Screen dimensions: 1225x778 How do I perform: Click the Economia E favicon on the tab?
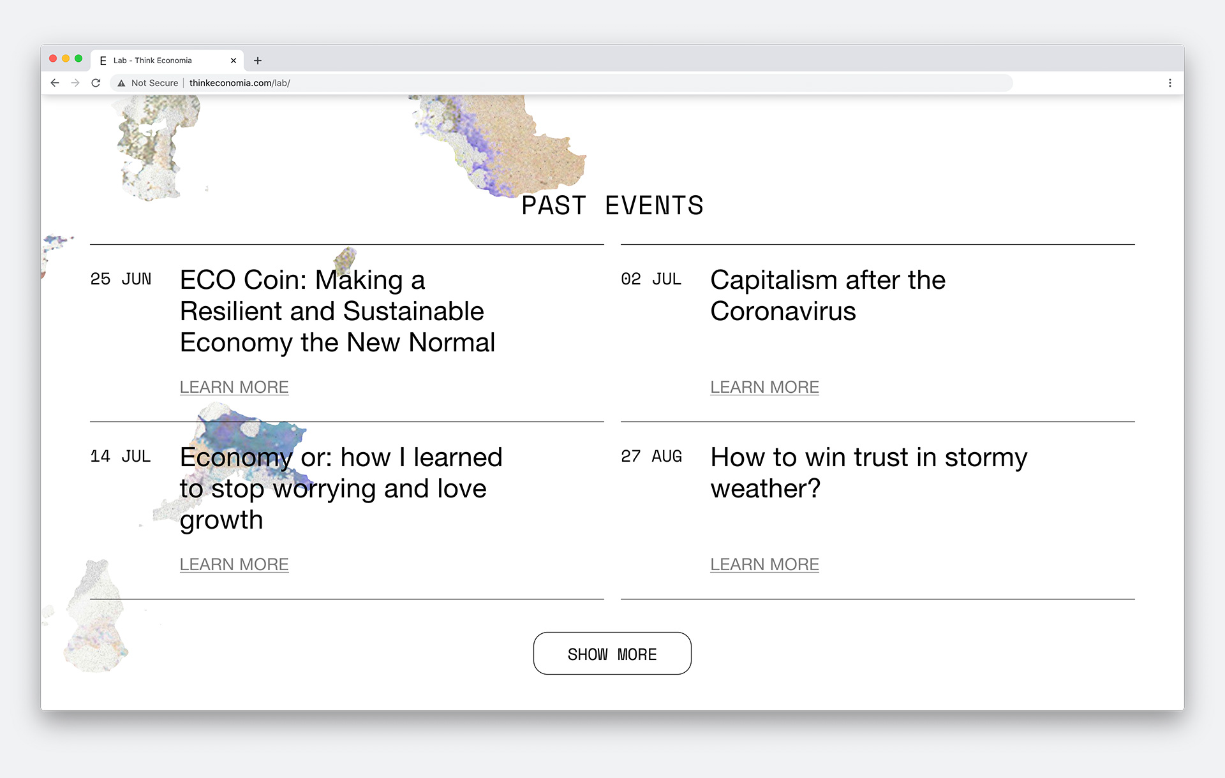(103, 61)
